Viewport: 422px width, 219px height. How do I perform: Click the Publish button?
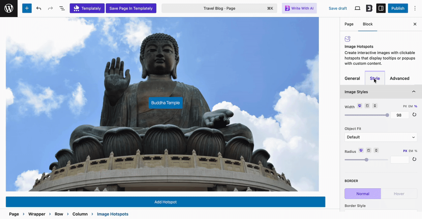(398, 8)
